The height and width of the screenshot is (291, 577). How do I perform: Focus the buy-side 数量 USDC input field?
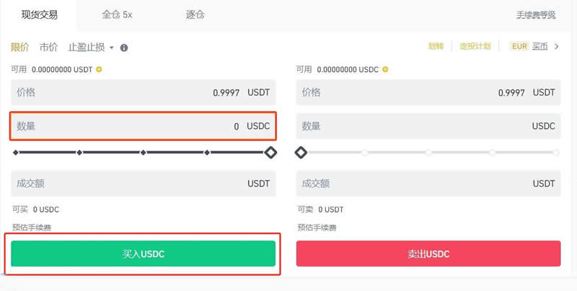click(143, 126)
